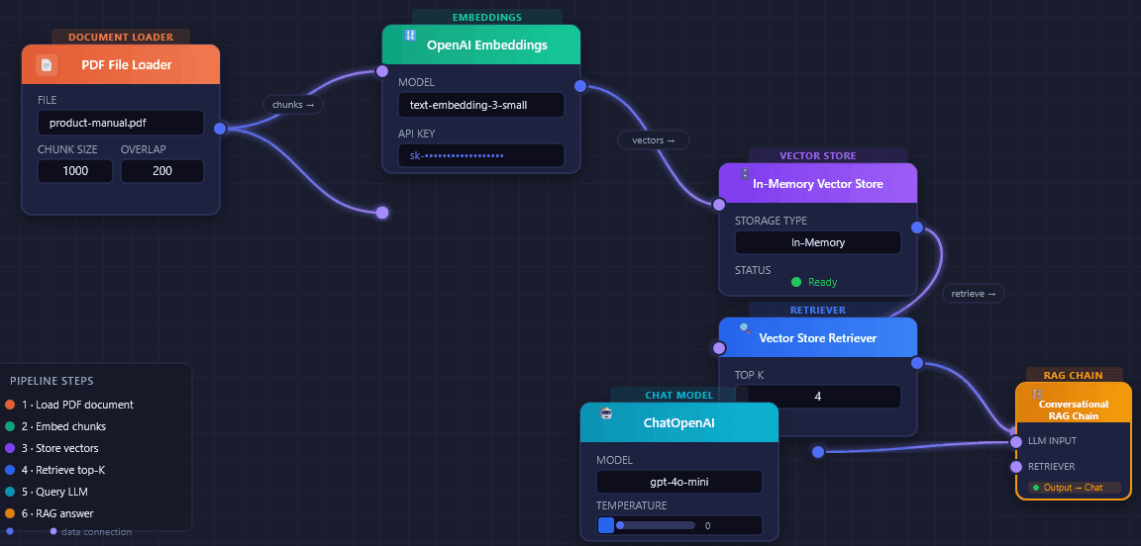Click the green Ready status indicator
The height and width of the screenshot is (546, 1141).
[x=814, y=282]
